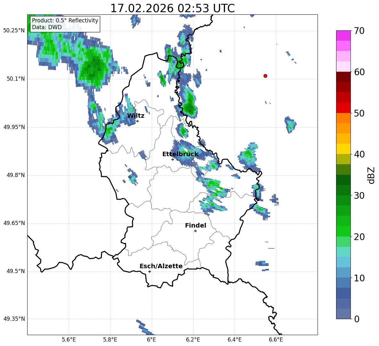Pick the bright red colorbar swatch near 50
The width and height of the screenshot is (379, 346).
343,108
